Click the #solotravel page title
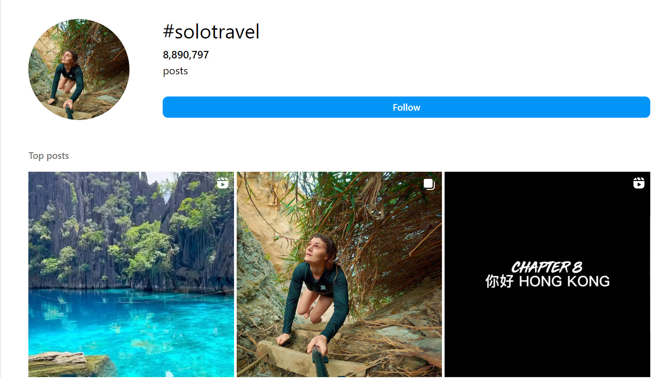Screen dimensions: 668x378 coord(211,31)
